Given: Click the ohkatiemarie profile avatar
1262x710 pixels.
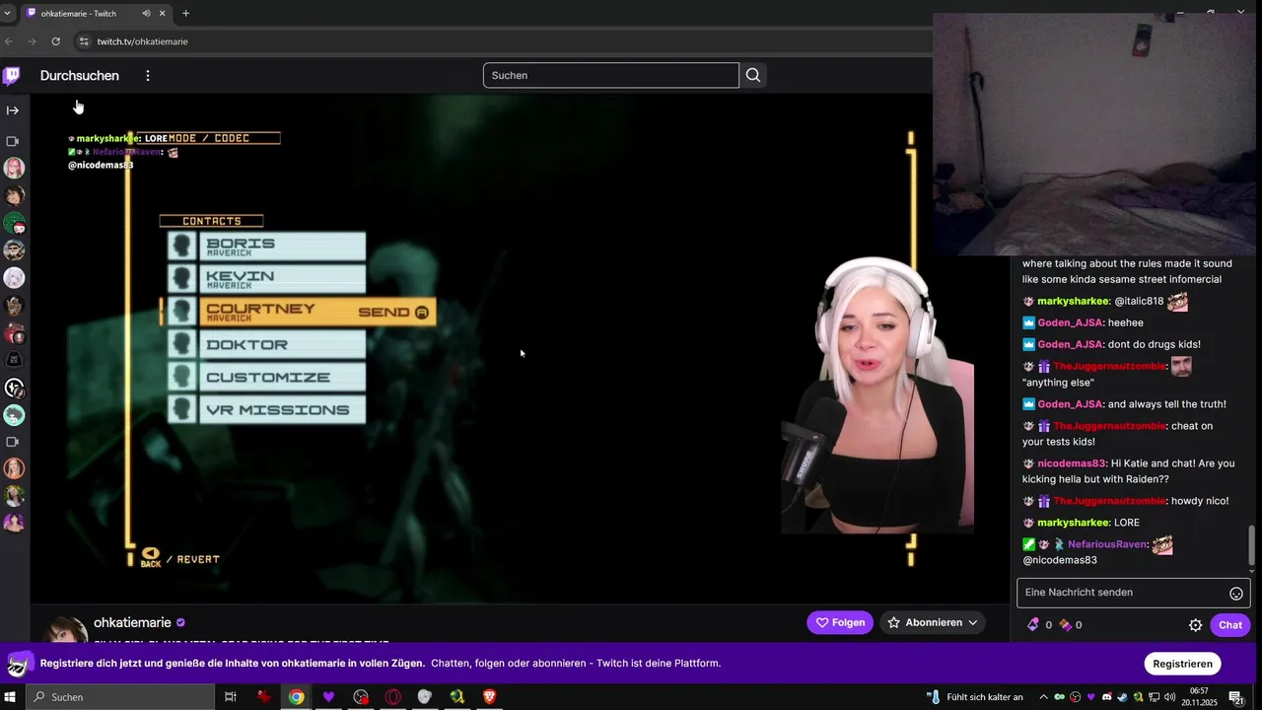Looking at the screenshot, I should (67, 629).
